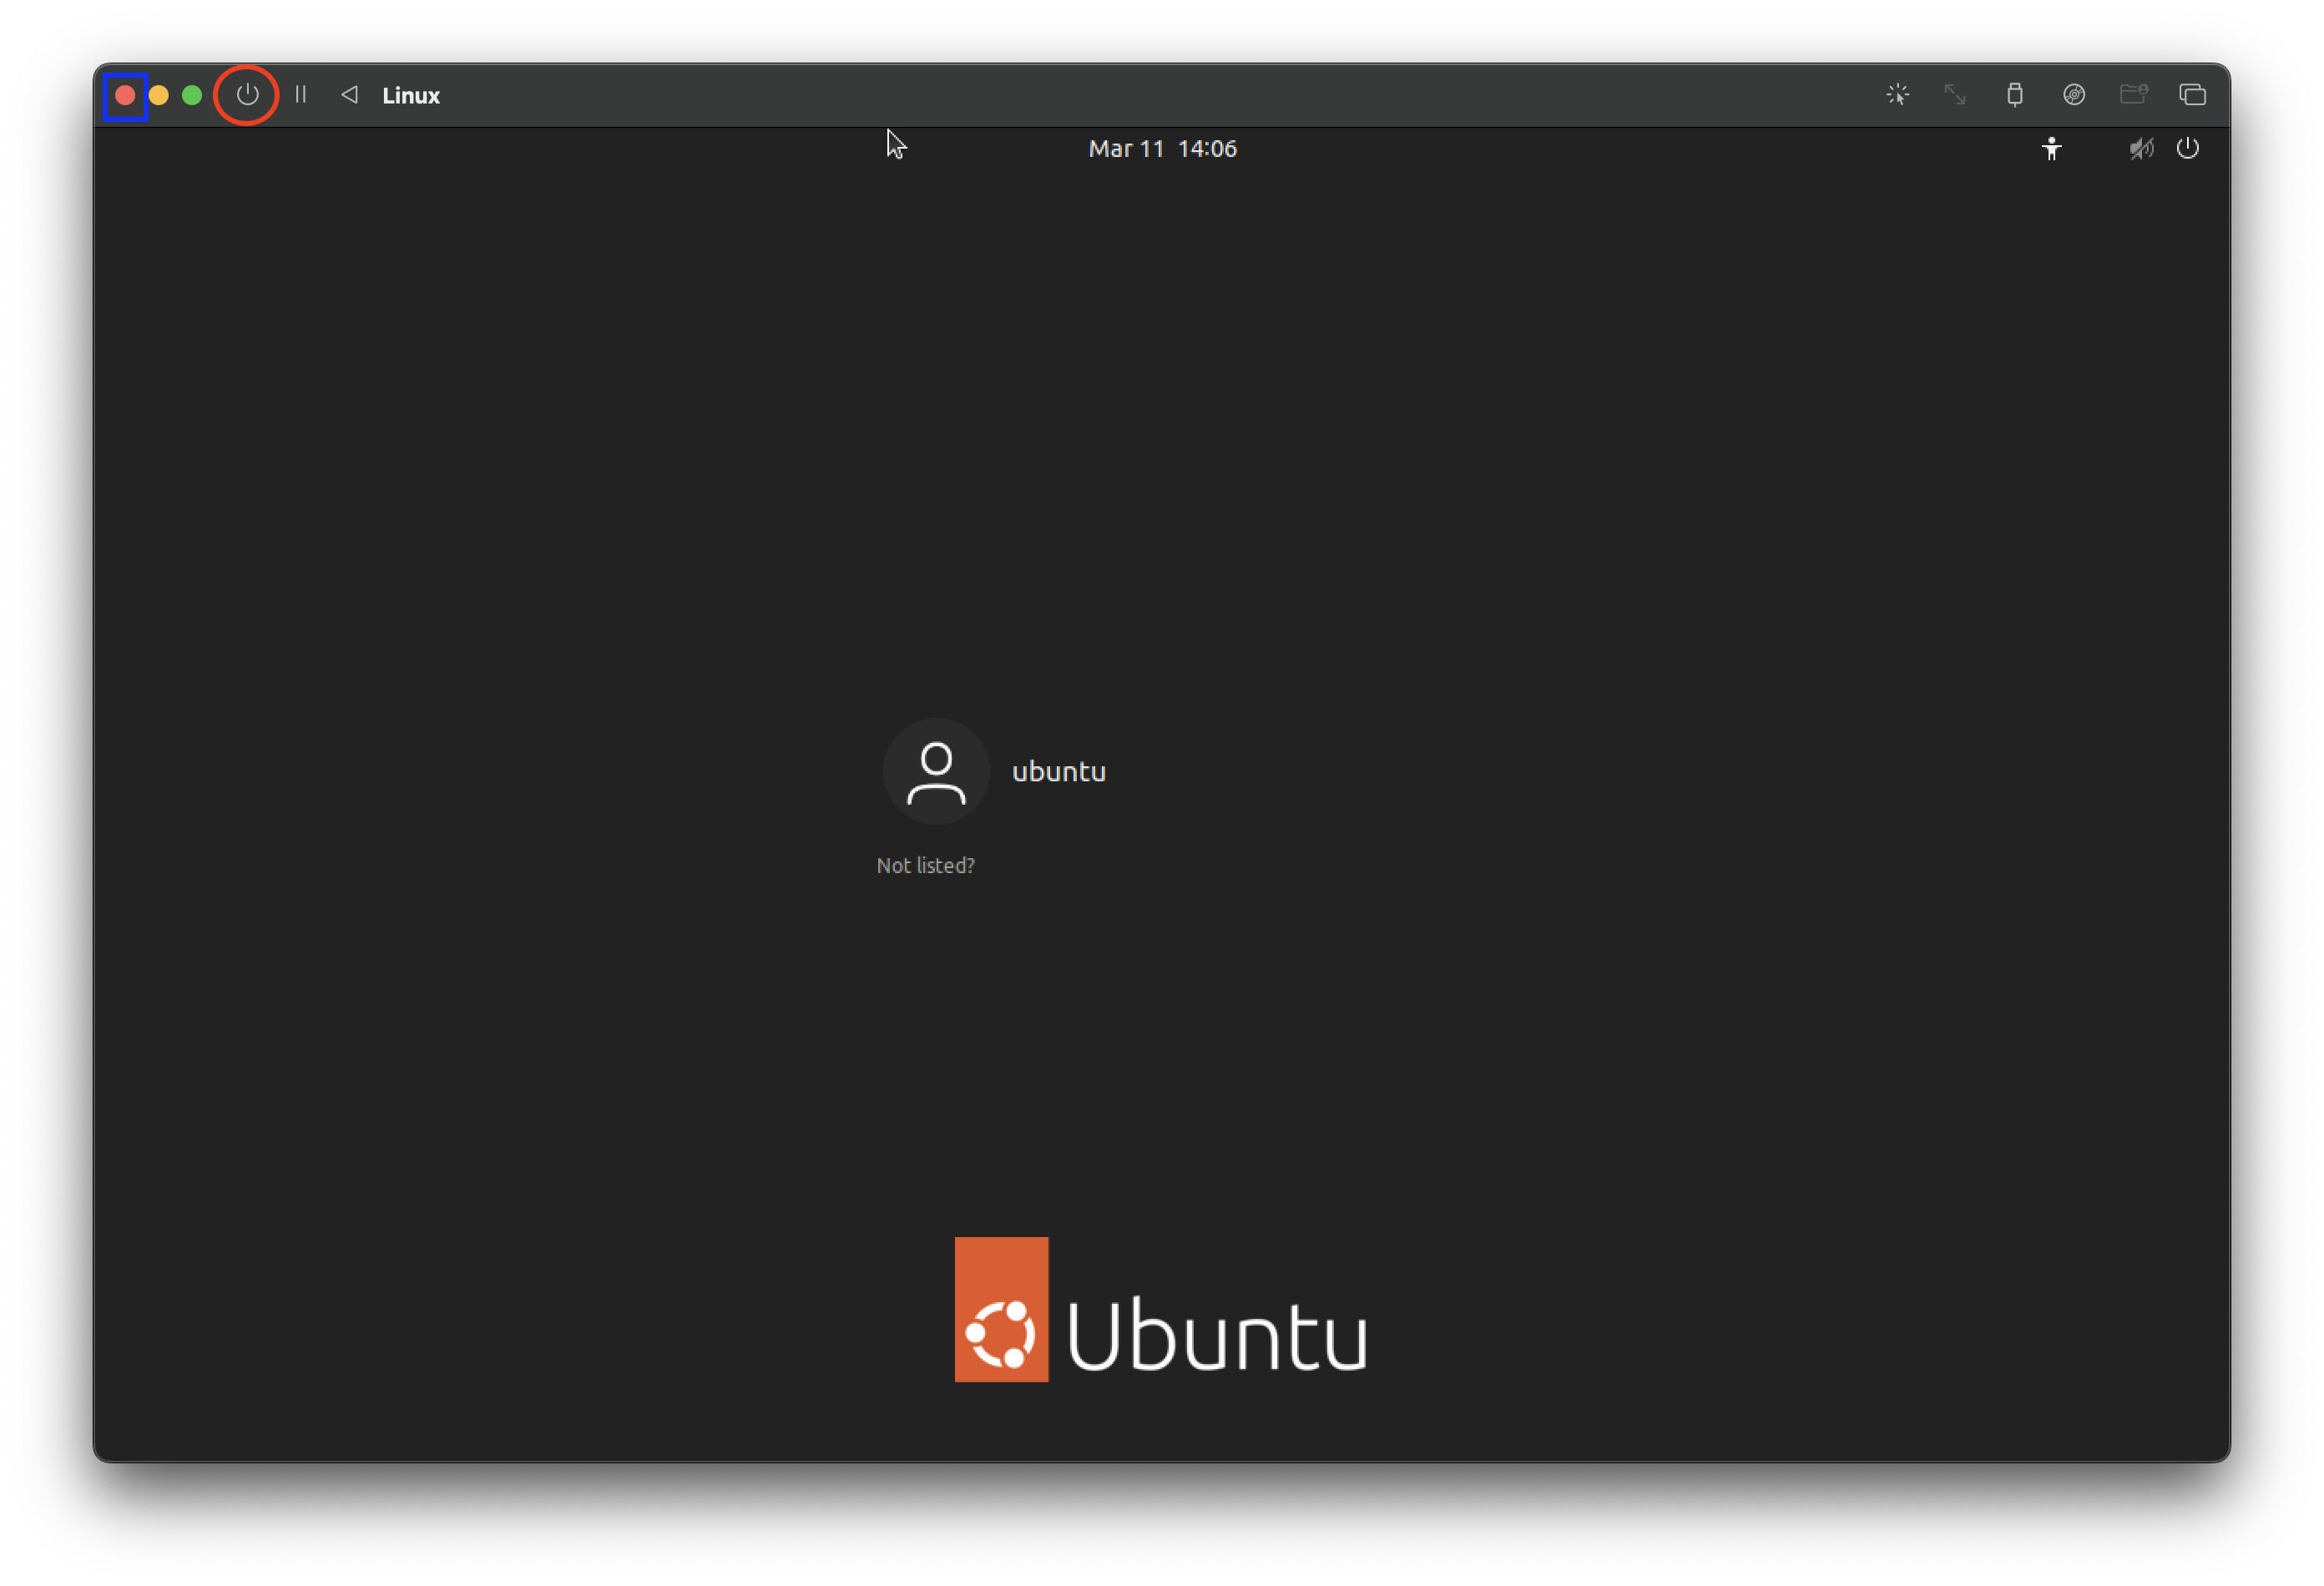This screenshot has width=2324, height=1586.
Task: Click the ubuntu username label
Action: (1058, 771)
